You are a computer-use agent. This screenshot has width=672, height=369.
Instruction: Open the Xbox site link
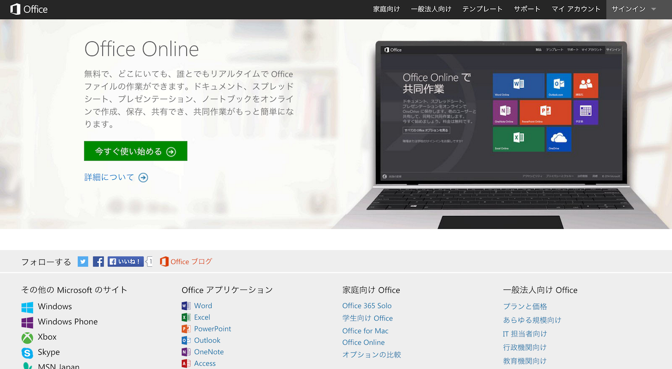47,337
